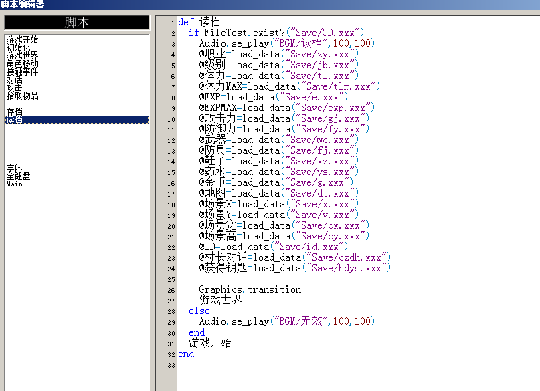
Task: Click code line 'def 读档'
Action: click(x=199, y=22)
